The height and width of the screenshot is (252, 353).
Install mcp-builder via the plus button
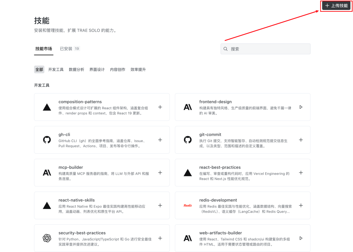[160, 173]
